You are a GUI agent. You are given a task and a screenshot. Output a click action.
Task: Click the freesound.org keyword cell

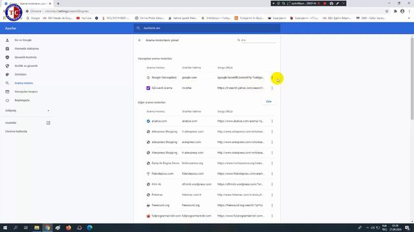191,206
